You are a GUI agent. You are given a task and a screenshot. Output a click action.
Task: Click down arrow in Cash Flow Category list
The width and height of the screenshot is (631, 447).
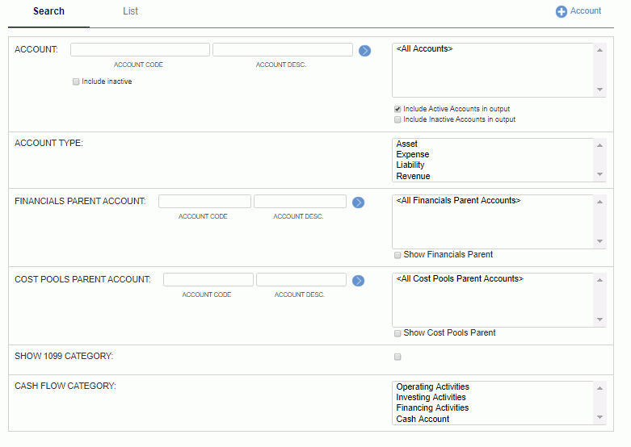(599, 417)
